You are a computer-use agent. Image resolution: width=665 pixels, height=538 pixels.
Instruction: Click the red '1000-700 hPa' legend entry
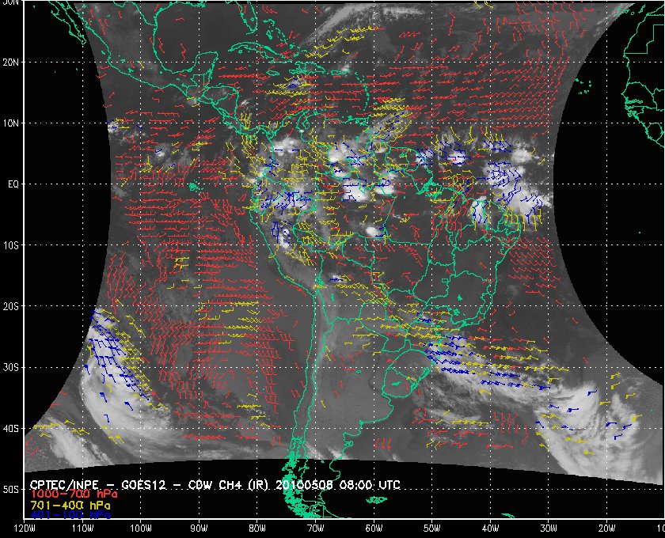tap(74, 494)
